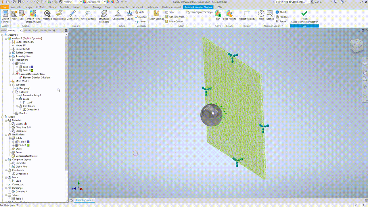Expand the Assembly1.iam tree node
The image size is (368, 207).
pos(9,56)
